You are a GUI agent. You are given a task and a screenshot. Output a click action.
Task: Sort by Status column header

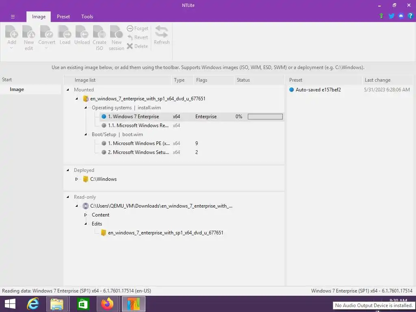(259, 80)
